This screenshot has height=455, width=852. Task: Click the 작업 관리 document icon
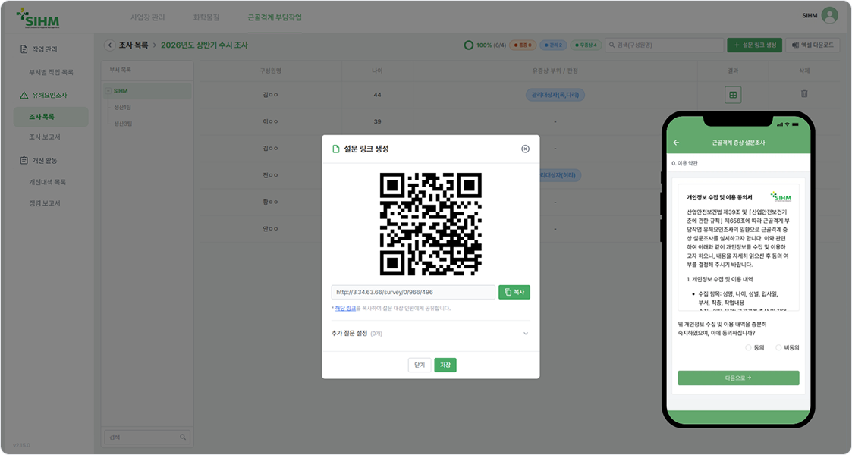tap(24, 49)
